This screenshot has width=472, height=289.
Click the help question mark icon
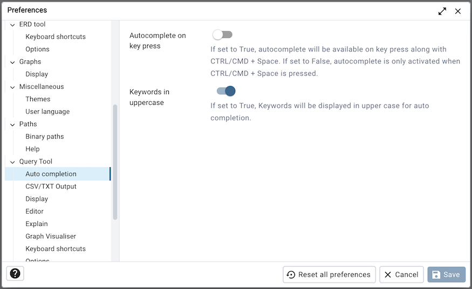point(15,273)
